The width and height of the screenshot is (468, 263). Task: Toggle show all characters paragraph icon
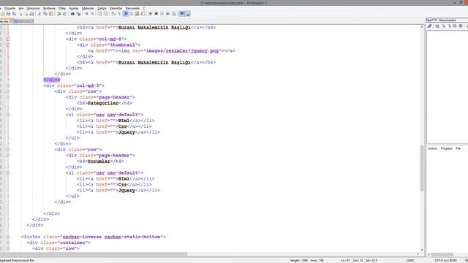coord(119,14)
